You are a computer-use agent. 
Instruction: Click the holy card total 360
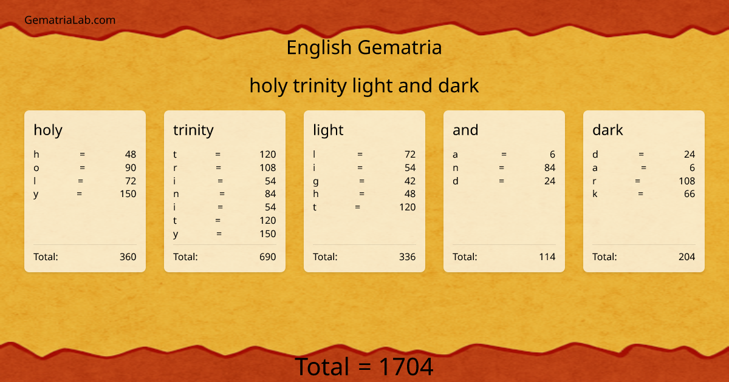[128, 256]
